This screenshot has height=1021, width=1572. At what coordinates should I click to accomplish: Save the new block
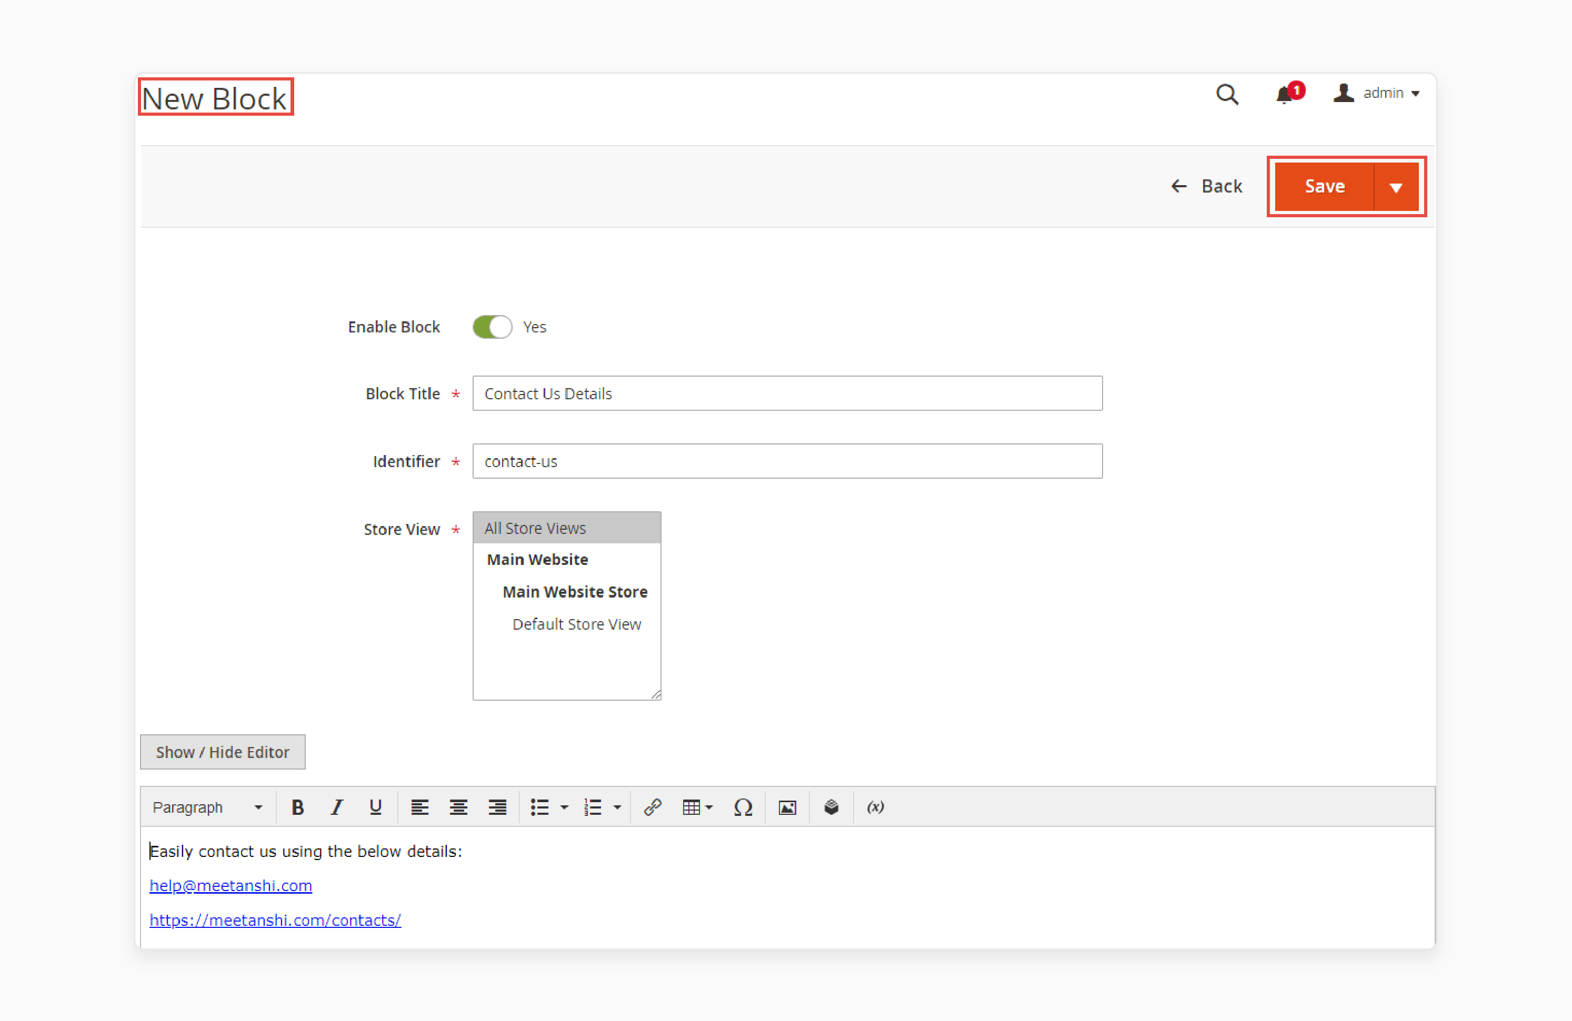pyautogui.click(x=1324, y=187)
